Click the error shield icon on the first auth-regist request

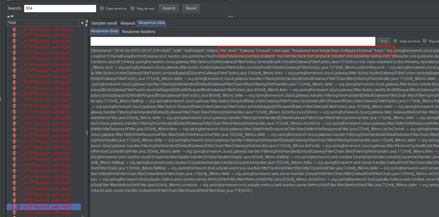point(14,29)
